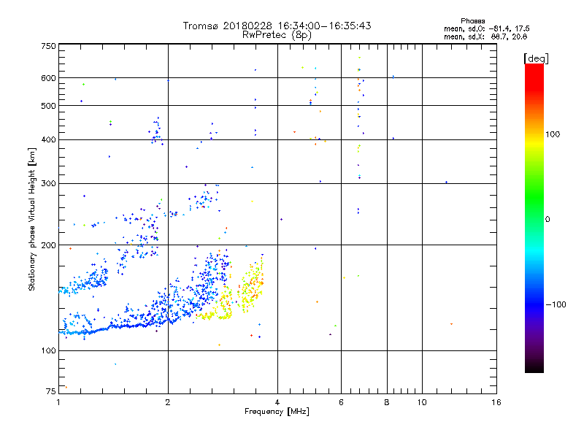
Task: Click the 'Phases' header text
Action: 472,21
